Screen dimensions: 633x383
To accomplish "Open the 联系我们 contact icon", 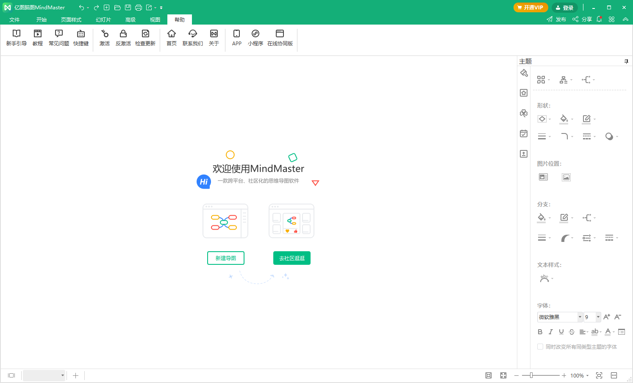I will 193,38.
